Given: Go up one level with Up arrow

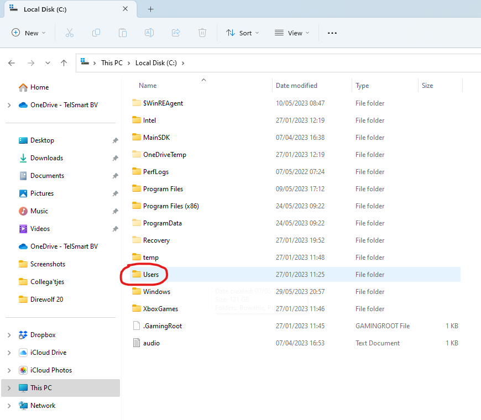Looking at the screenshot, I should pyautogui.click(x=64, y=63).
